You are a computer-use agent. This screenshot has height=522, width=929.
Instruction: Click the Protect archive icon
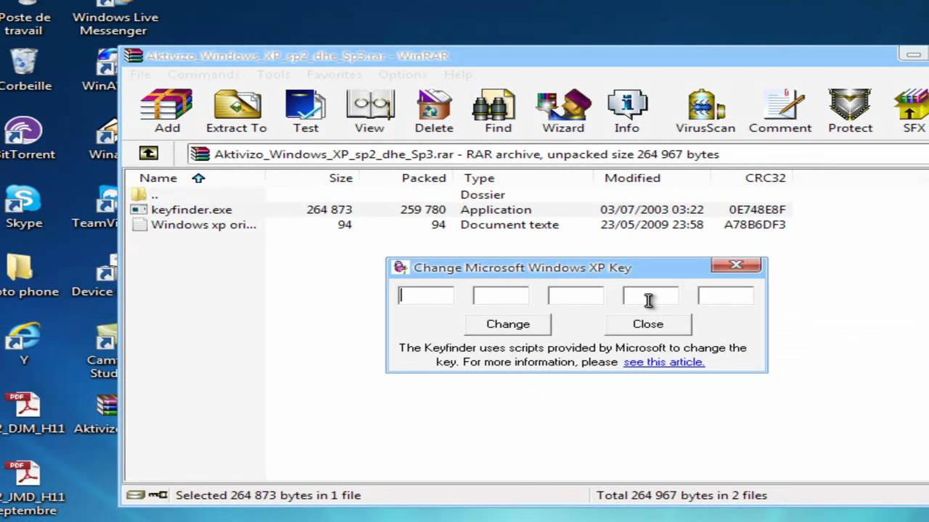click(x=850, y=111)
